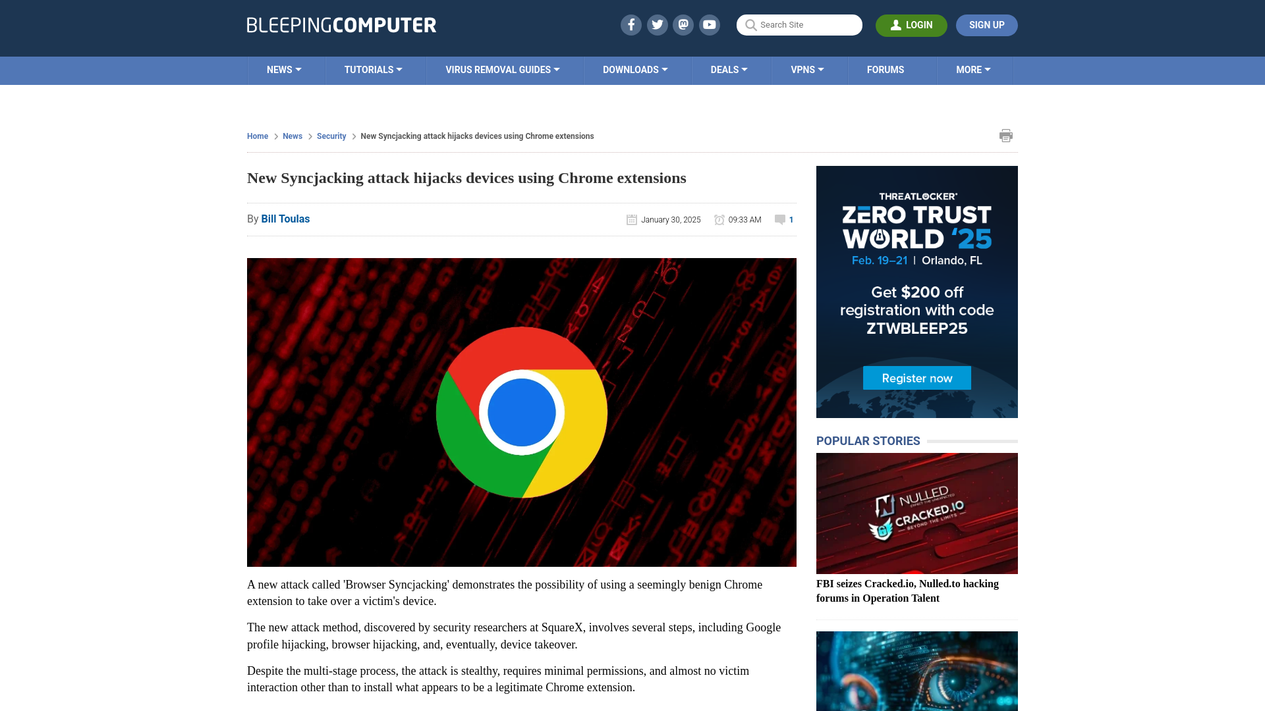Screen dimensions: 1265x711
Task: Click the print article icon
Action: [x=1006, y=136]
